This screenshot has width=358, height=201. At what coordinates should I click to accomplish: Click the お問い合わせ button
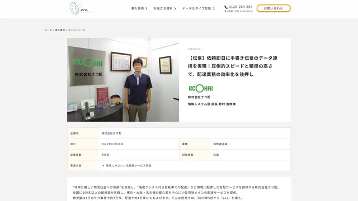tap(274, 8)
